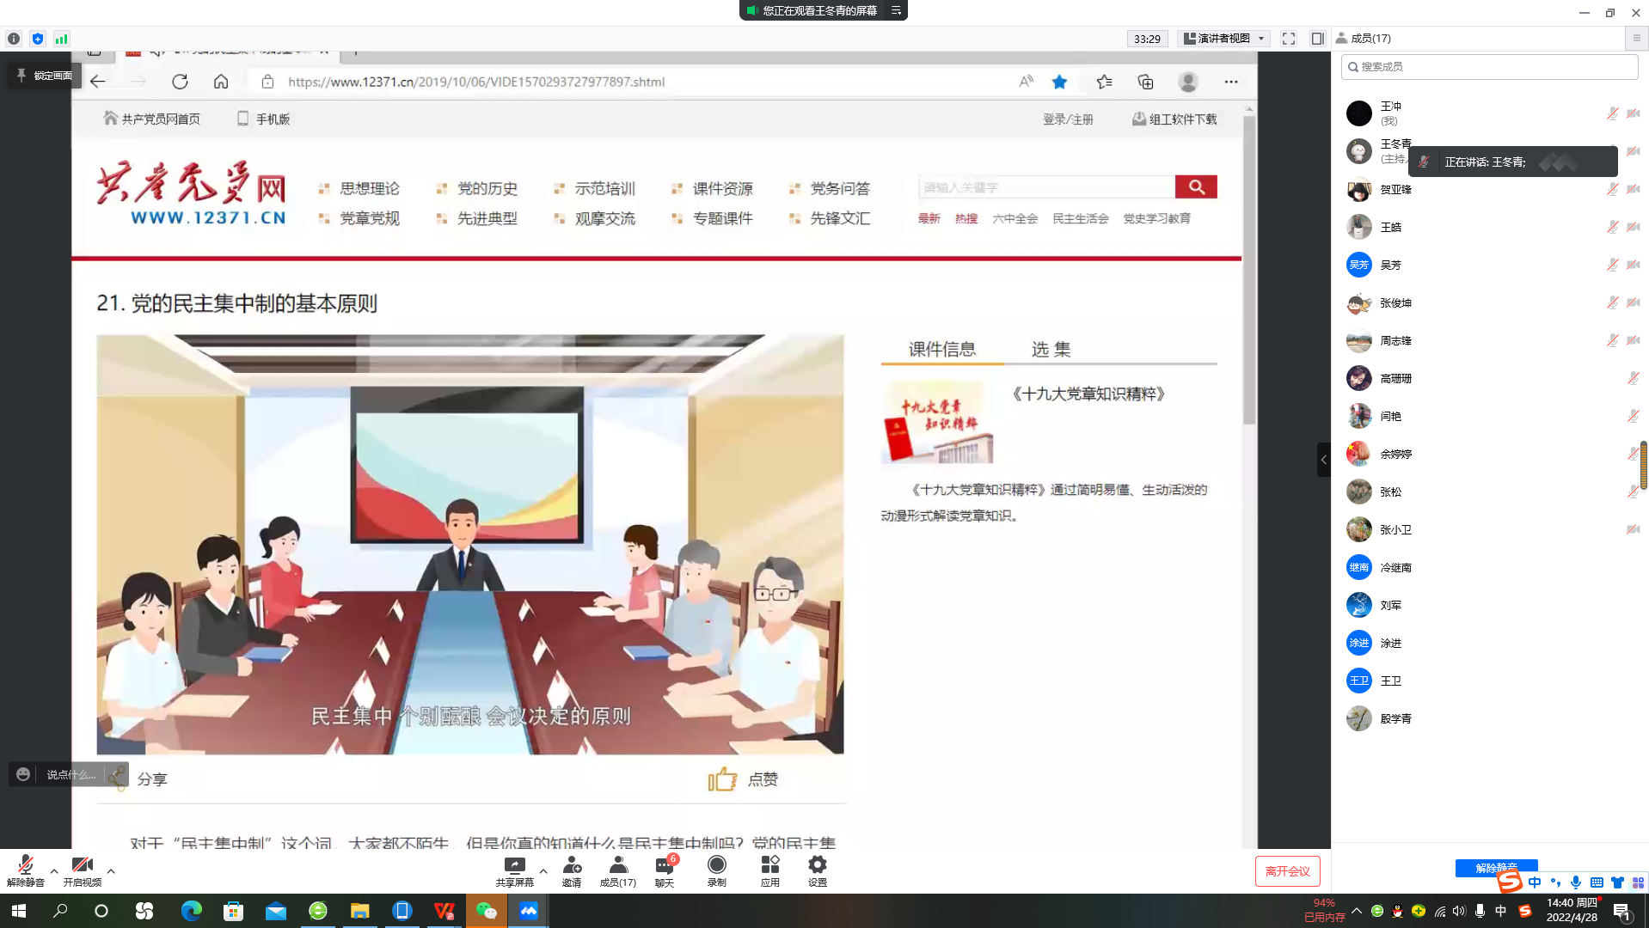Viewport: 1649px width, 928px height.
Task: Click the Invite participants icon
Action: (572, 870)
